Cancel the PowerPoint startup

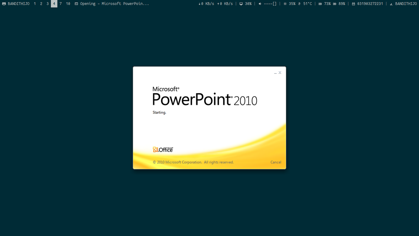coord(276,162)
